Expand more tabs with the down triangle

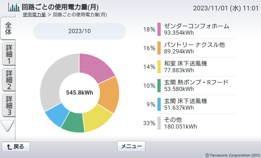[x=7, y=126]
